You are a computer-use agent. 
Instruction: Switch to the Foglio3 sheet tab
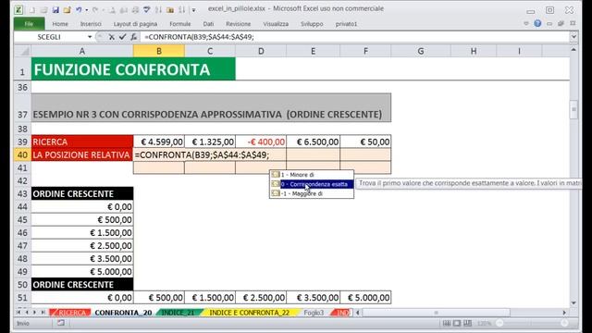pos(314,313)
